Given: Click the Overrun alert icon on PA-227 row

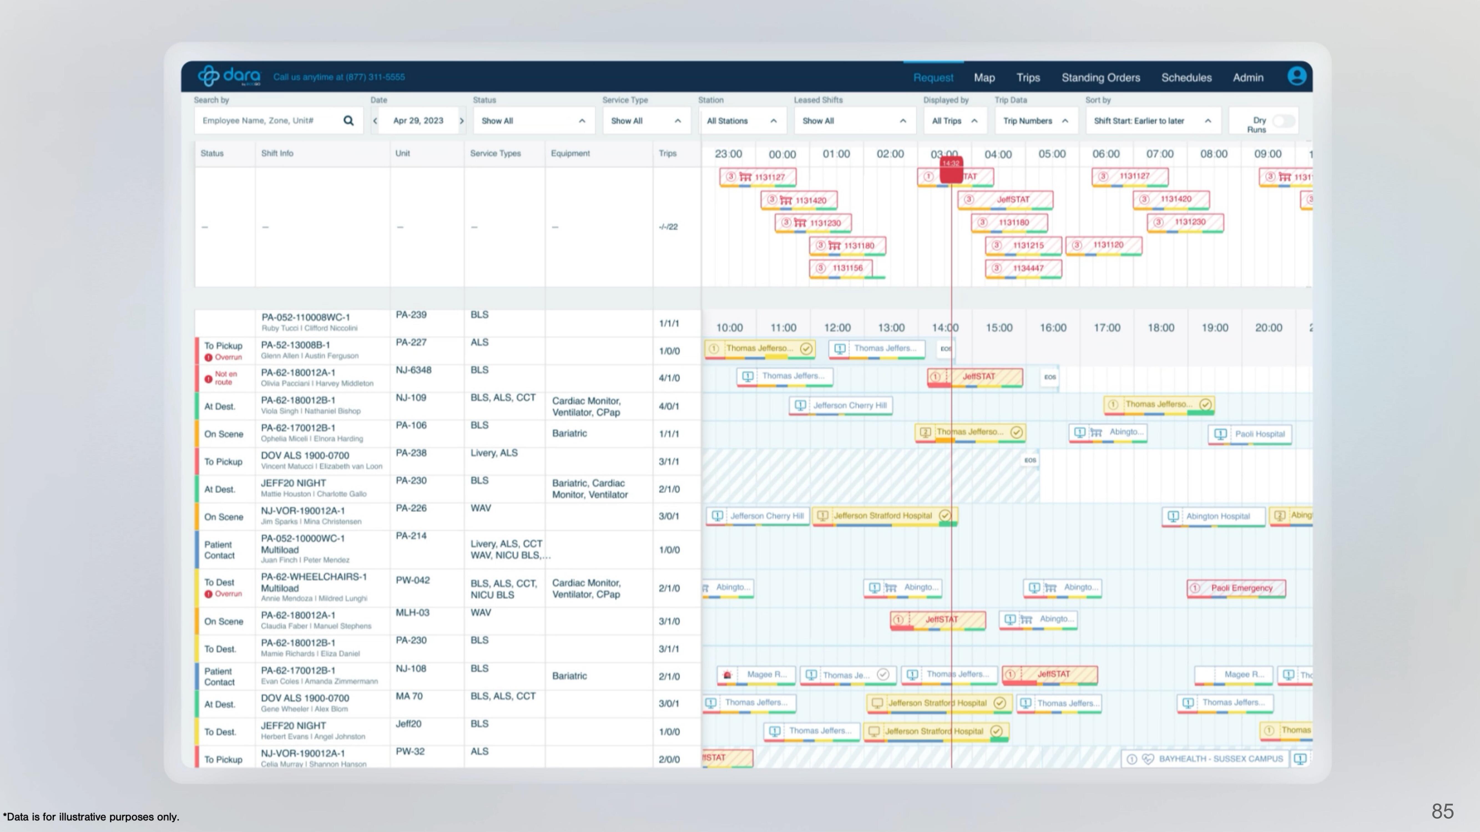Looking at the screenshot, I should coord(209,357).
